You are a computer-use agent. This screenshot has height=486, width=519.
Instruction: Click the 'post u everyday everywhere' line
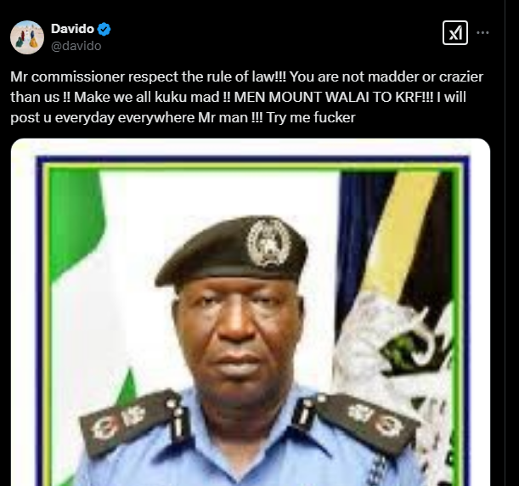coord(102,117)
